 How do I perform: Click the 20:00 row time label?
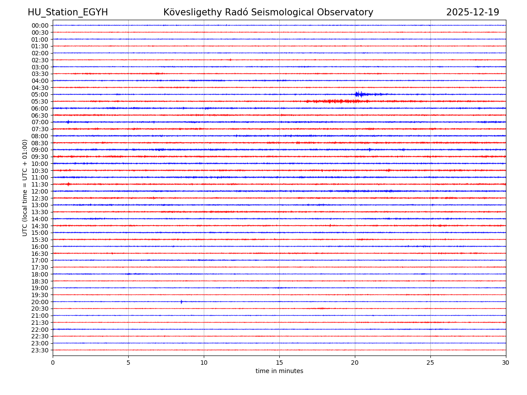tap(40, 302)
